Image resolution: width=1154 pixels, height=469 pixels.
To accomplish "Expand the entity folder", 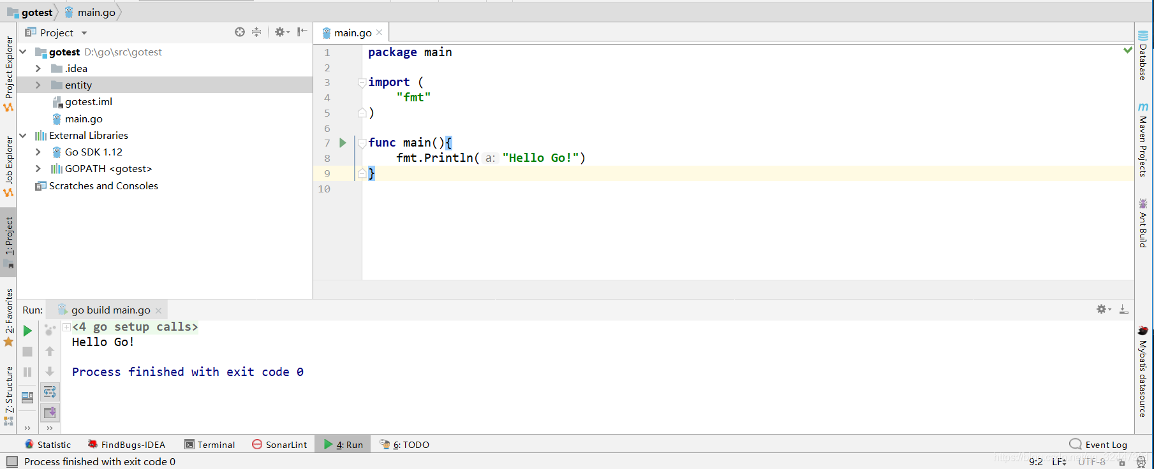I will point(38,85).
